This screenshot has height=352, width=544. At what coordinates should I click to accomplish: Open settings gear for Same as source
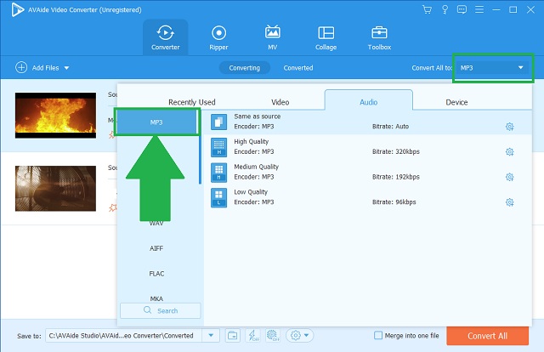[509, 127]
